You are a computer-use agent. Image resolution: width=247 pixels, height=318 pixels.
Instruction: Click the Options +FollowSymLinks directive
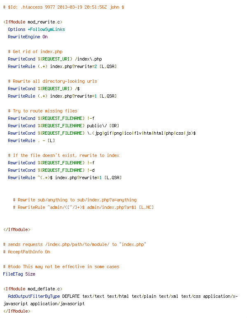[x=36, y=29]
